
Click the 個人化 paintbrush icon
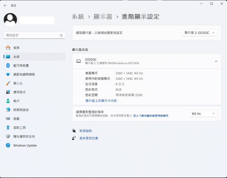[8, 83]
